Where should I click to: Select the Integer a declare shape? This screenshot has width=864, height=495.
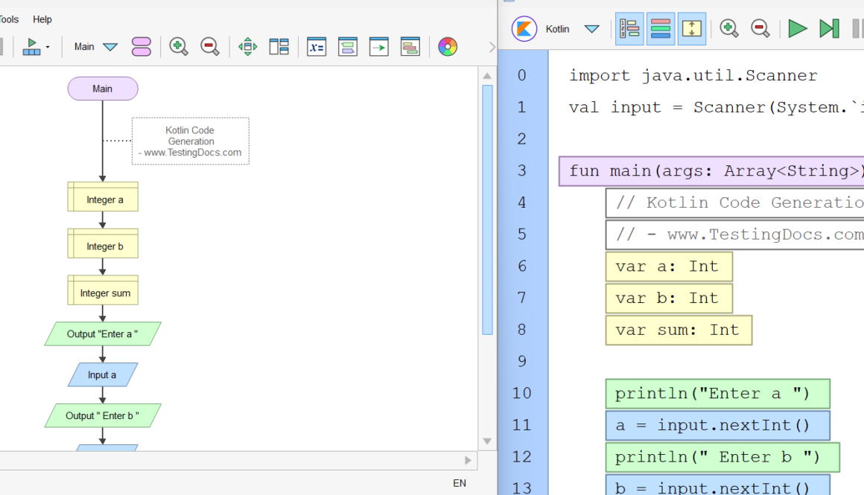click(x=103, y=197)
